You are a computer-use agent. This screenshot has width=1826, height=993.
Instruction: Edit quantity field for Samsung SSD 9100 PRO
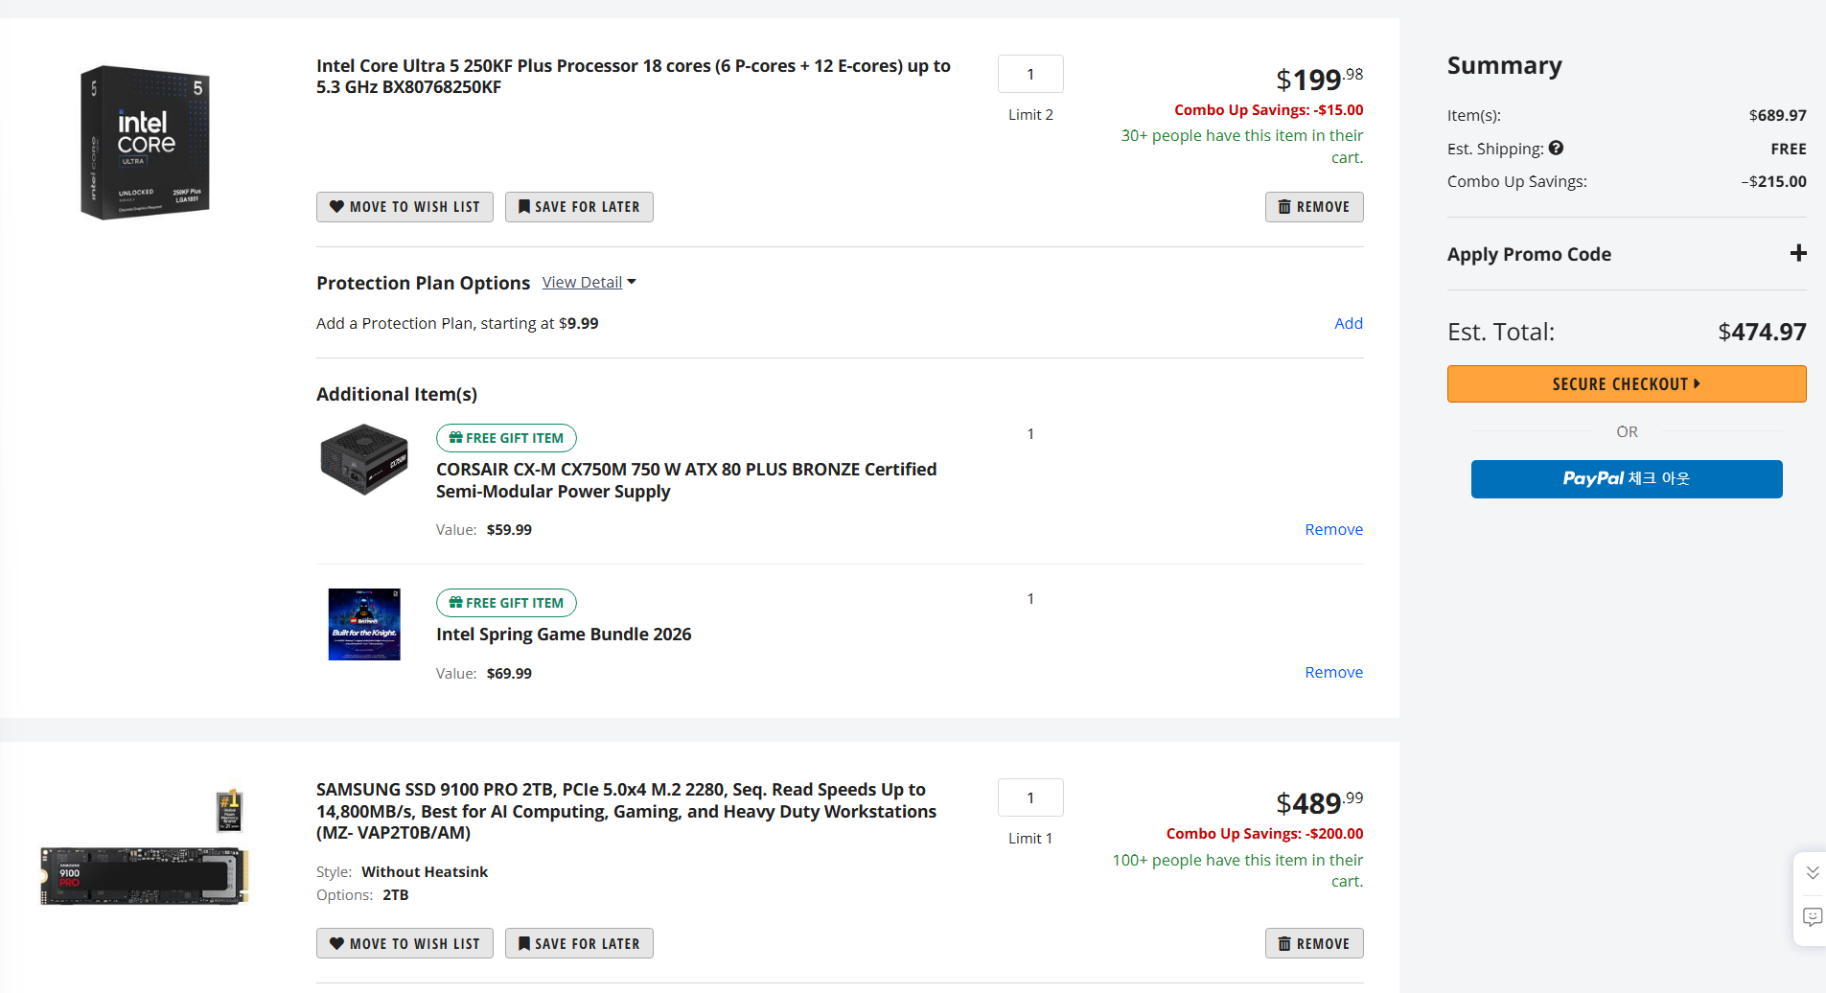[1030, 797]
